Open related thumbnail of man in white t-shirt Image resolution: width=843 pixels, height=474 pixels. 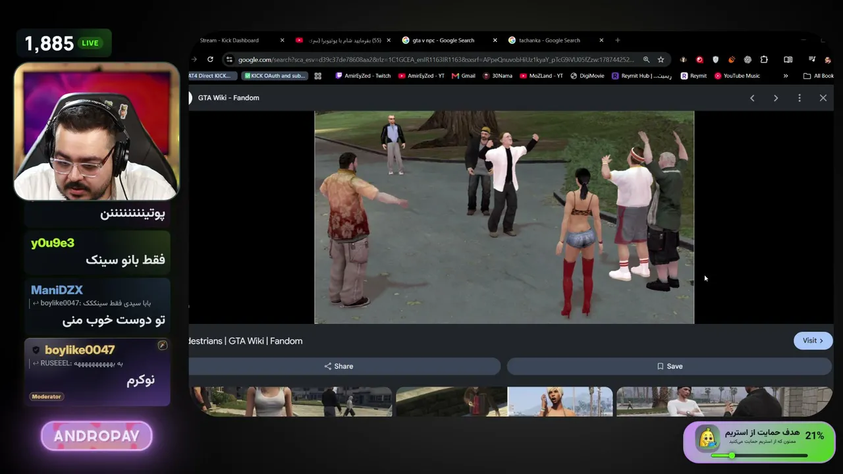(724, 402)
